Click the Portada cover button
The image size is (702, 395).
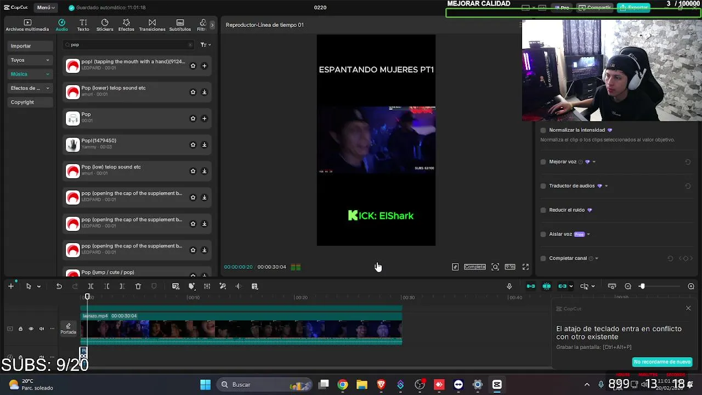tap(69, 329)
